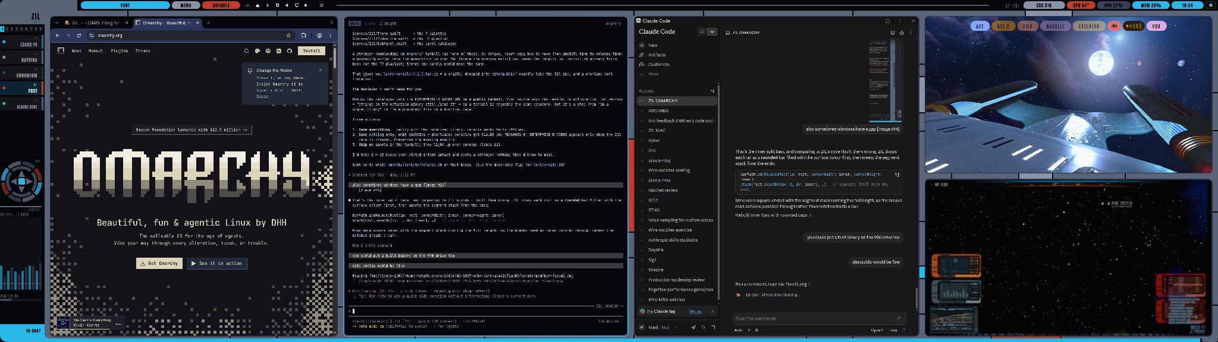Focus the 'Type / for commands' input
Image resolution: width=1218 pixels, height=342 pixels.
point(819,318)
